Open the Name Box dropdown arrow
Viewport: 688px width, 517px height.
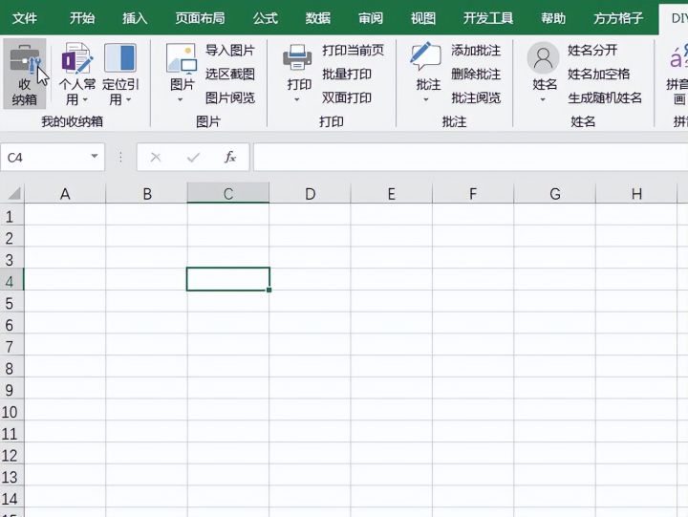95,156
